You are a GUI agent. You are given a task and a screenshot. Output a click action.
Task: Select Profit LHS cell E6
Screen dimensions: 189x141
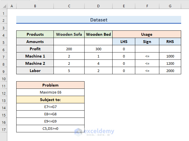pos(124,49)
